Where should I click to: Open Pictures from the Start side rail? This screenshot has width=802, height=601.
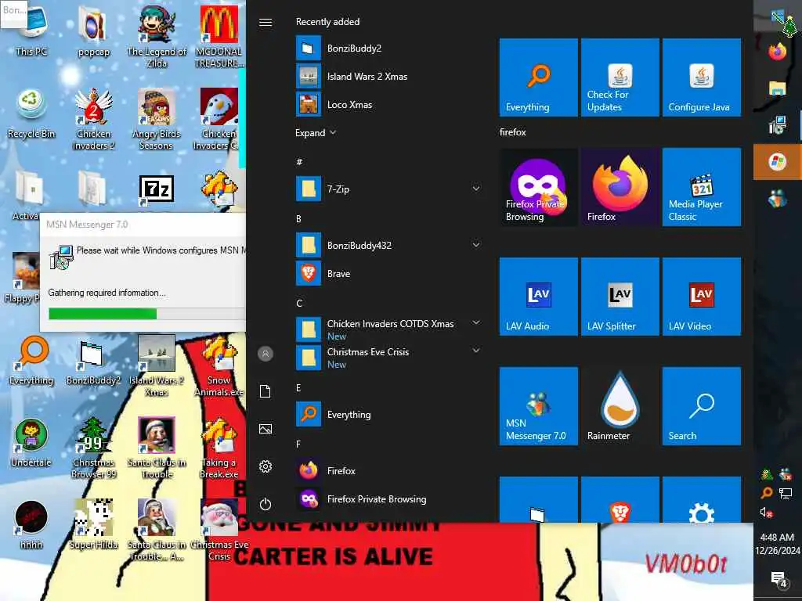[265, 429]
